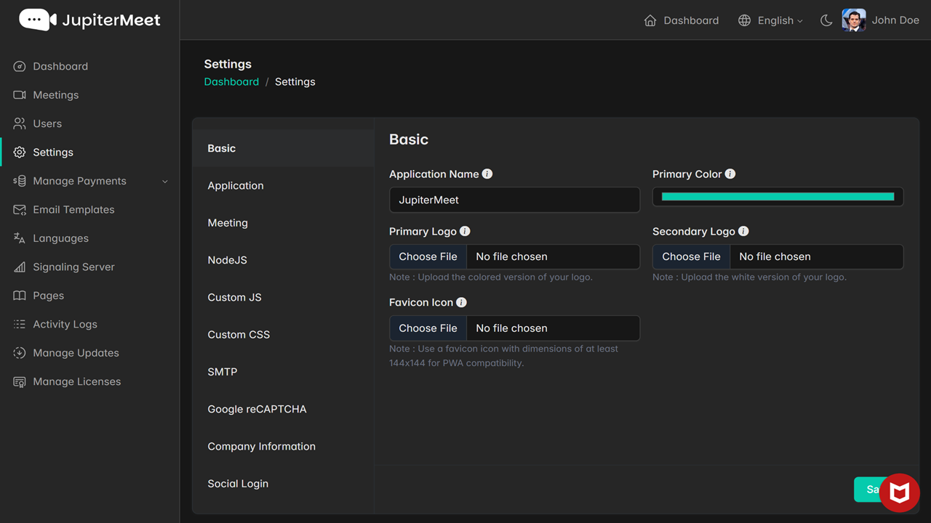Screen dimensions: 931x523
Task: Open the Primary Color picker swatch
Action: [778, 197]
